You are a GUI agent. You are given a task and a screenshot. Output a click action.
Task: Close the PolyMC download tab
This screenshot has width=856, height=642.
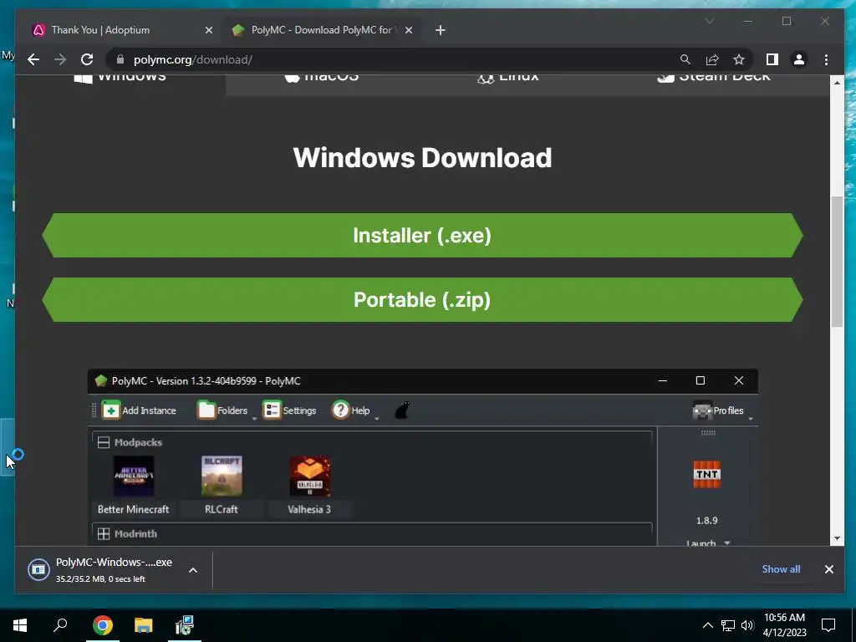[408, 30]
